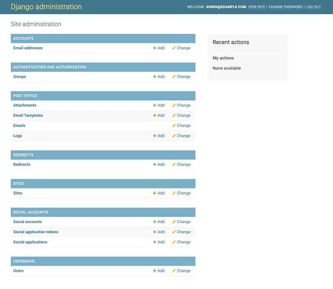Screen dimensions: 333x289
Task: Open the Attachments model list
Action: (25, 105)
